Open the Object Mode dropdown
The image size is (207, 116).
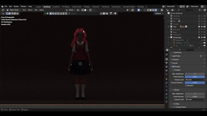coord(14,10)
